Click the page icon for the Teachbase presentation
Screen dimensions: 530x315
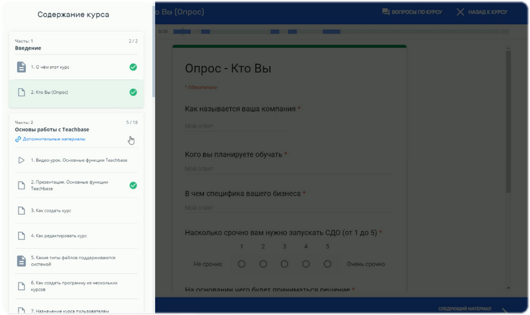point(21,185)
